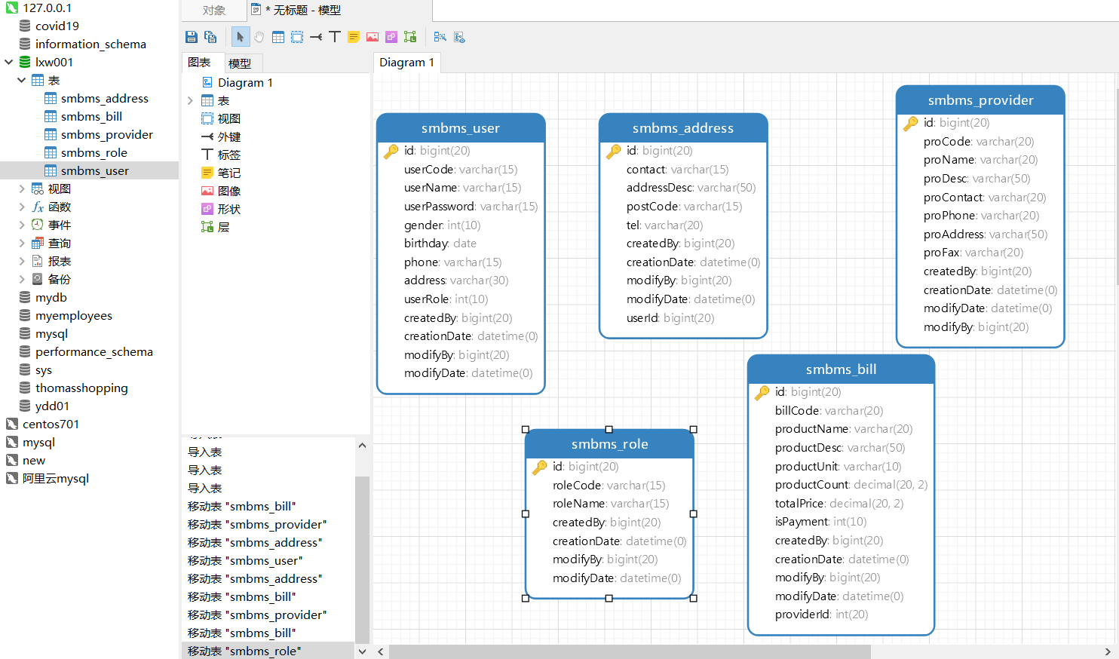Screen dimensions: 1119x659
Task: Switch to the 对象 tab
Action: pyautogui.click(x=214, y=11)
